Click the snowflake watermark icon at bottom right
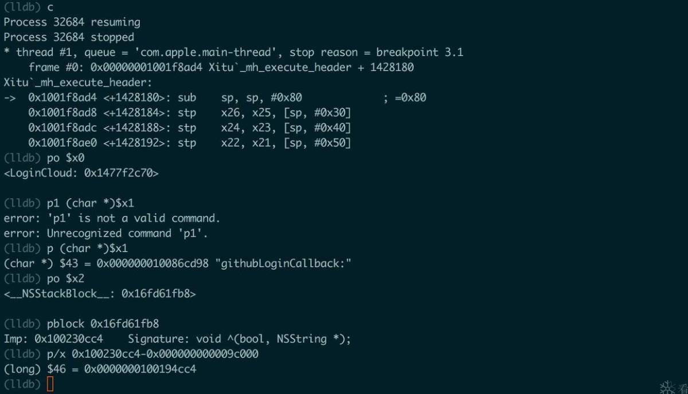This screenshot has height=394, width=688. click(x=667, y=388)
